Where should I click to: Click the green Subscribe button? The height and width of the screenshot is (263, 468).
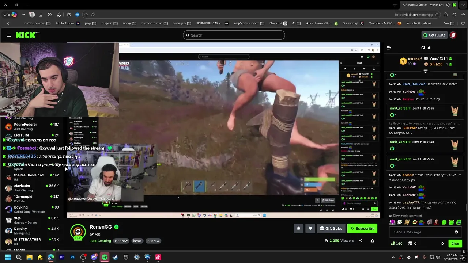362,229
